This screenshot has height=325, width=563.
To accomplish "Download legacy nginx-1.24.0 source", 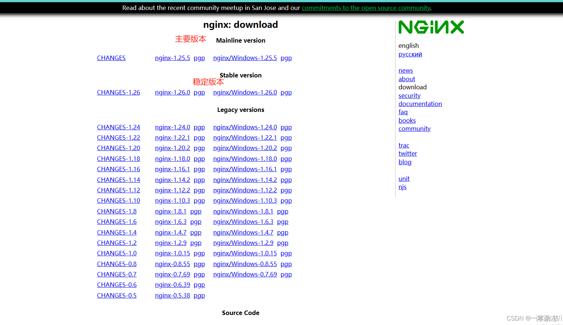I will pos(172,127).
